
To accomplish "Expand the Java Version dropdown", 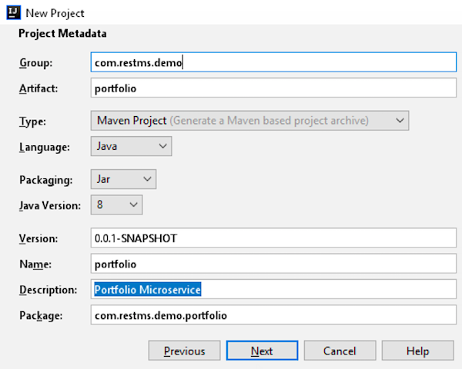I will [116, 204].
